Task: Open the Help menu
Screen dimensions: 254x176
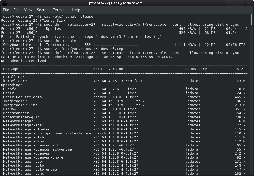Action: point(76,10)
